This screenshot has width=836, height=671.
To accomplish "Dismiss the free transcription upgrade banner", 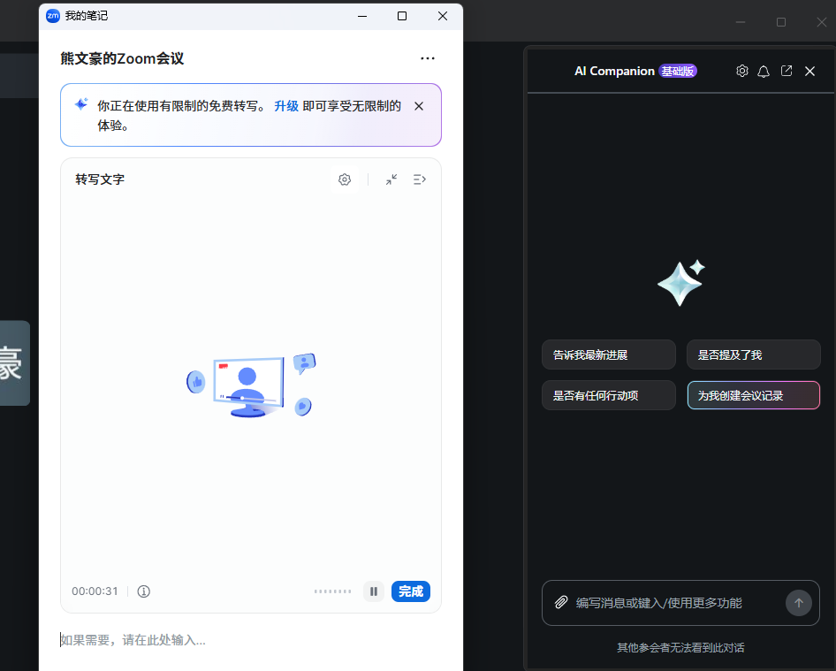I will (419, 106).
